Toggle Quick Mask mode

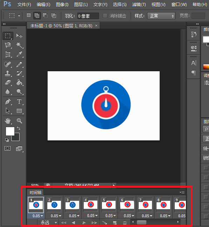coord(8,148)
